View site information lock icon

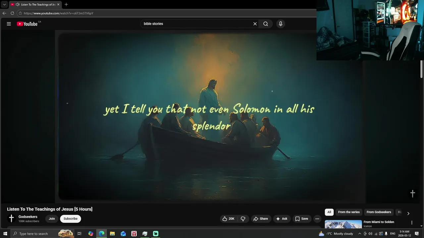20,13
